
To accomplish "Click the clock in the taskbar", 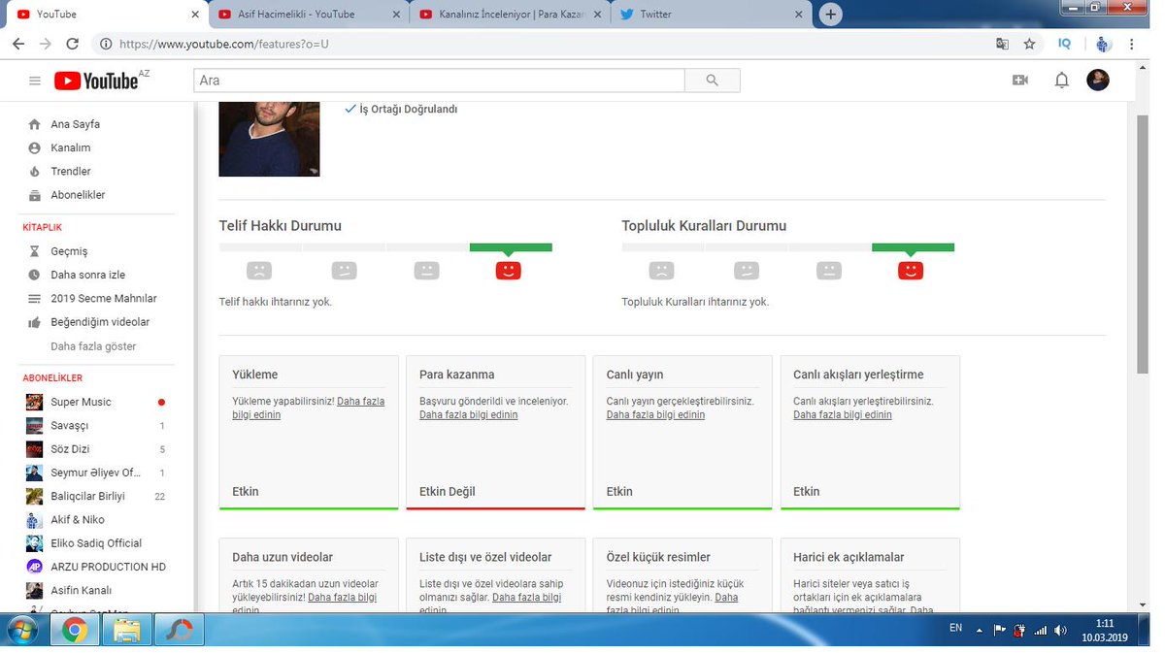I will 1105,631.
